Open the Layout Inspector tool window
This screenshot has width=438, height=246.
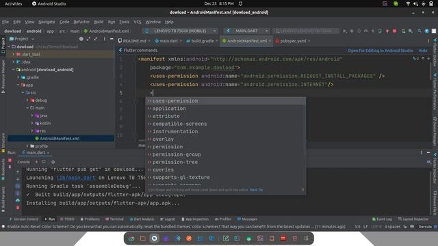point(413,219)
